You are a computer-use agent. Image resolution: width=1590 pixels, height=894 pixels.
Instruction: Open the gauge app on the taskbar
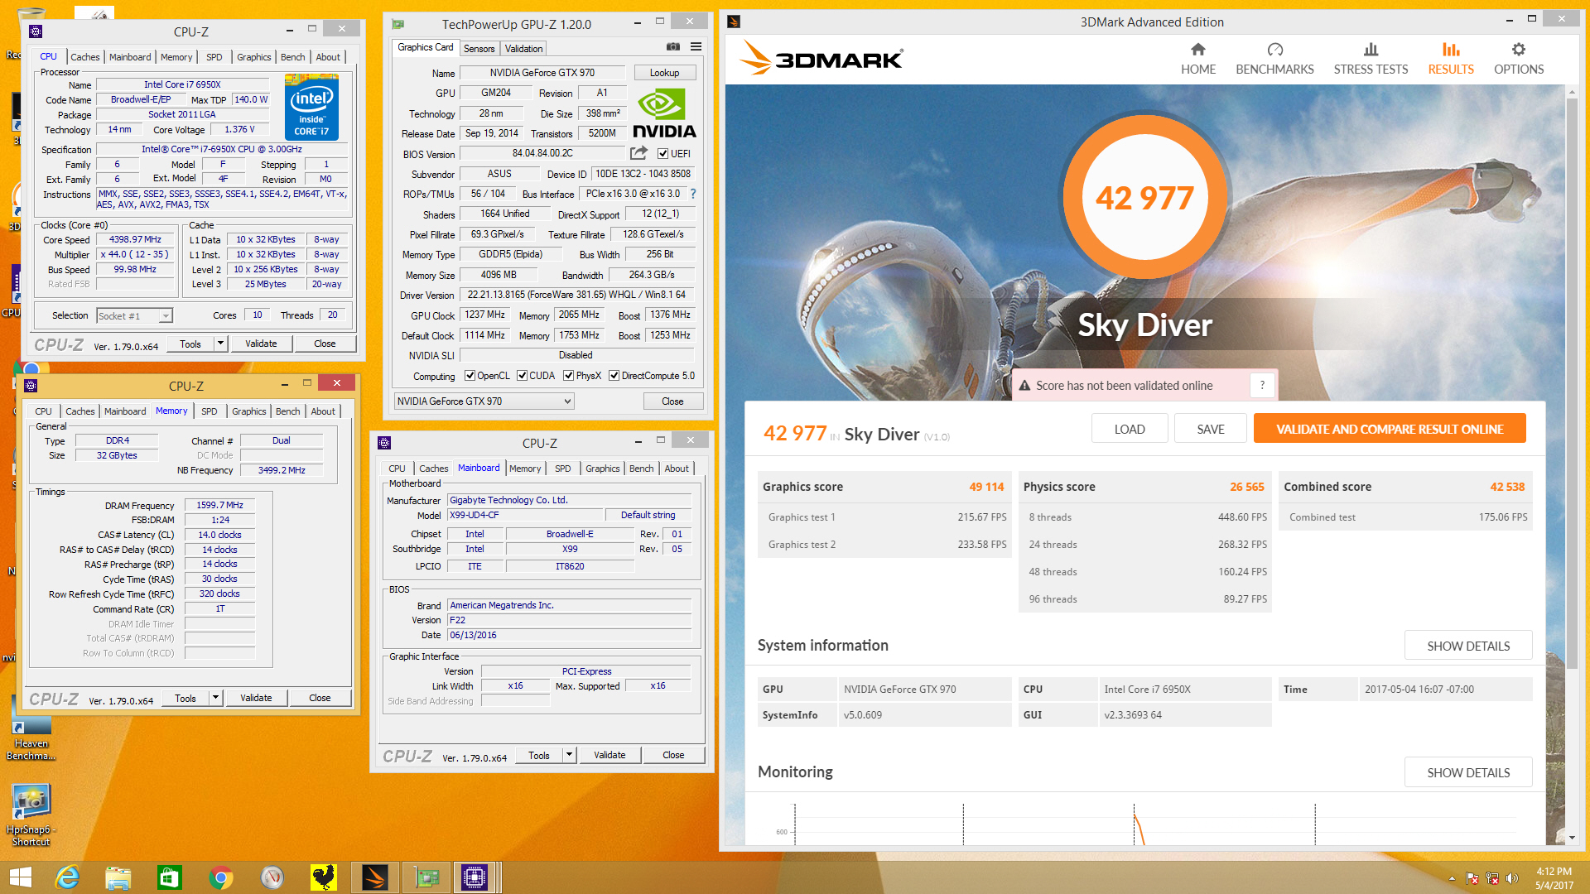pos(272,877)
